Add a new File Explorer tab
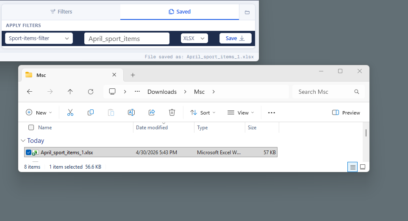 (133, 75)
